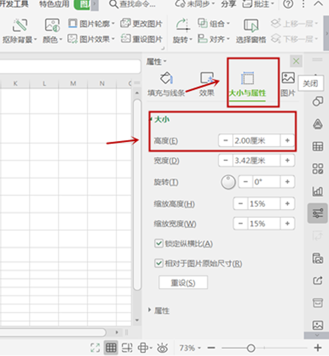329x356 pixels.
Task: Zoom in with the plus button
Action: point(318,347)
